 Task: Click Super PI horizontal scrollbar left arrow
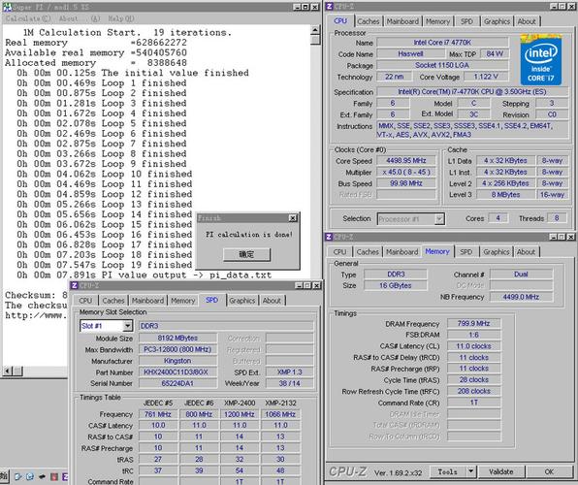[x=7, y=372]
